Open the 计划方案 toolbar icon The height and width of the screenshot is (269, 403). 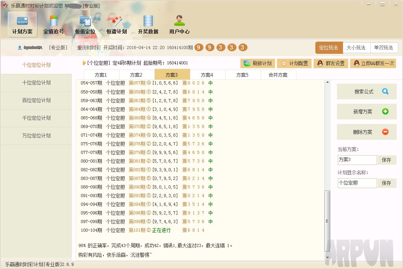pyautogui.click(x=22, y=25)
